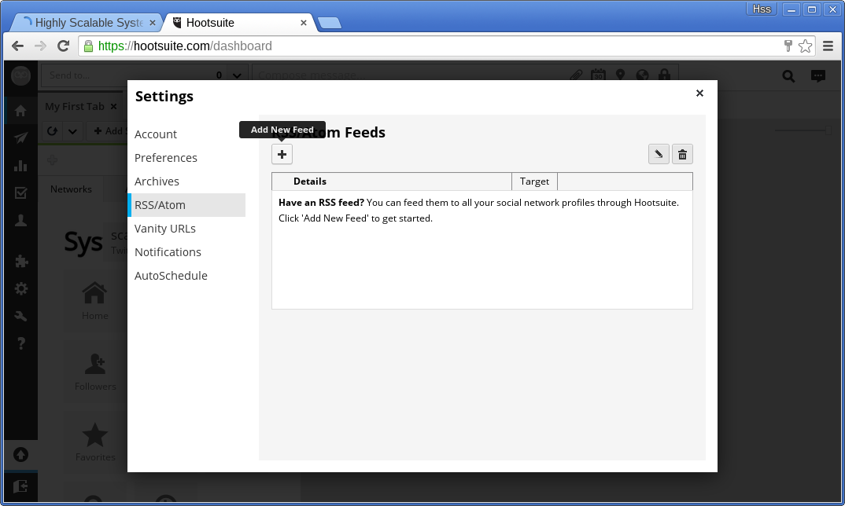Close the Settings dialog
The image size is (845, 506).
click(699, 93)
